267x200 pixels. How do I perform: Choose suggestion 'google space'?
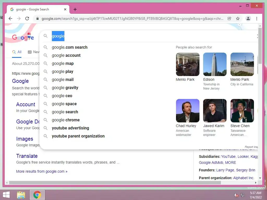[x=64, y=104]
